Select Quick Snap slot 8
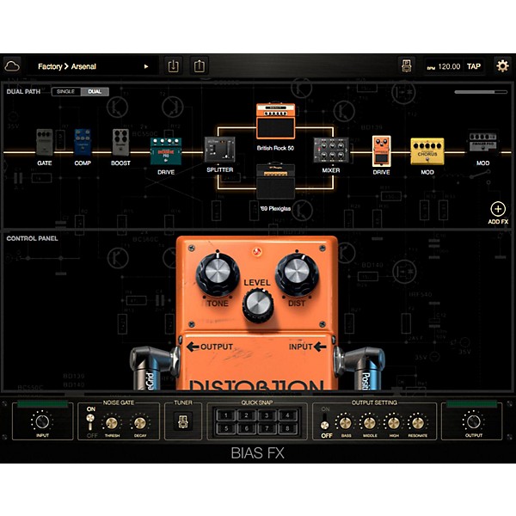This screenshot has width=516, height=516. click(287, 428)
